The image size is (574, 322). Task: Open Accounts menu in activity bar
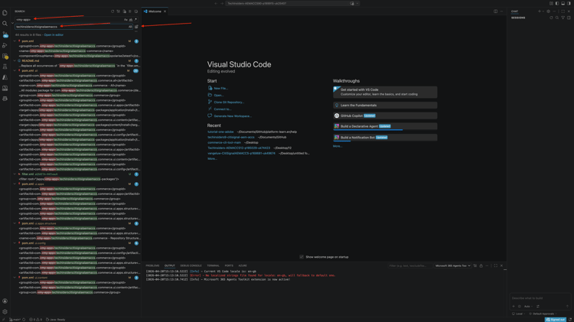pyautogui.click(x=5, y=301)
